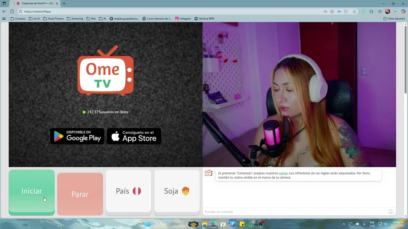The height and width of the screenshot is (229, 408).
Task: Click the microphone tray icon
Action: pyautogui.click(x=364, y=224)
